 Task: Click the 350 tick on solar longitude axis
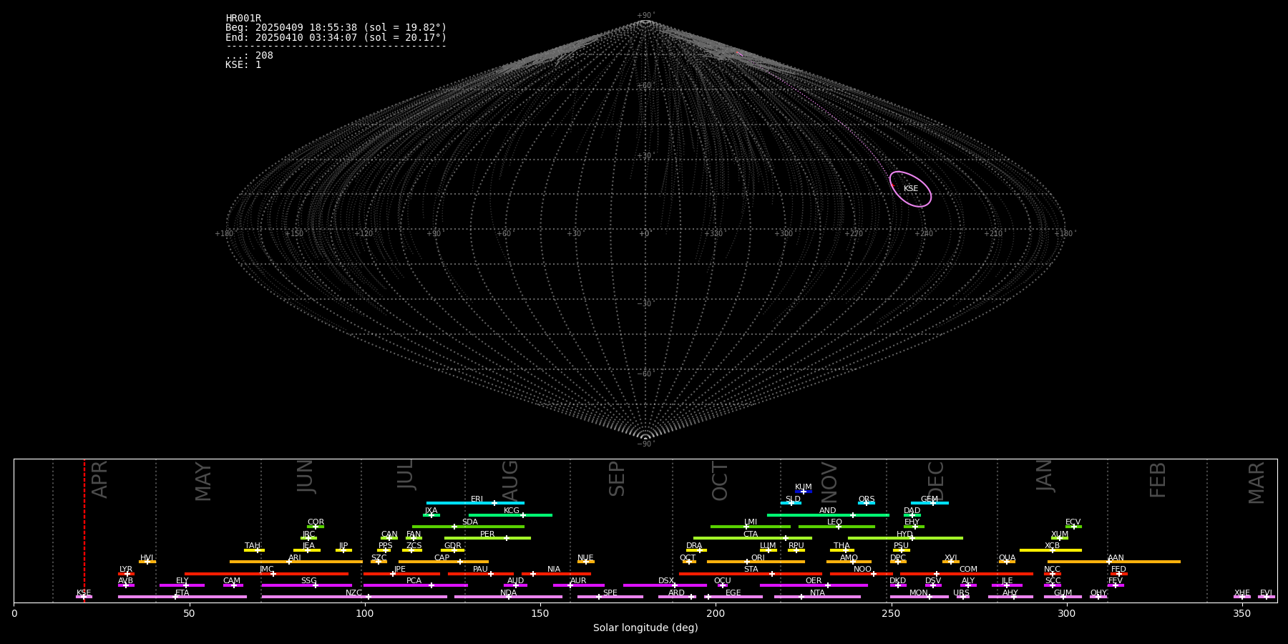1241,613
